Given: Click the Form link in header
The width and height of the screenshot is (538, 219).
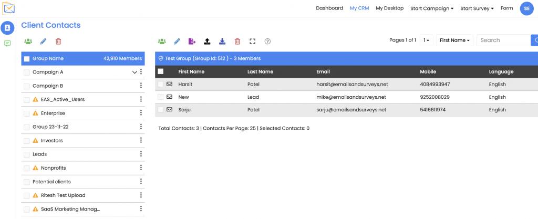Looking at the screenshot, I should point(506,8).
